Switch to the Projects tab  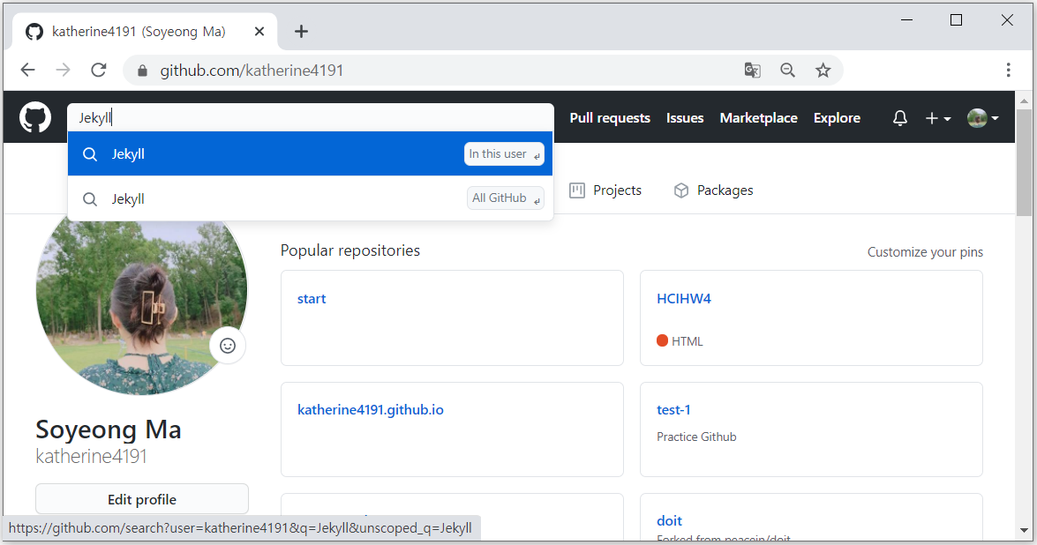(605, 190)
